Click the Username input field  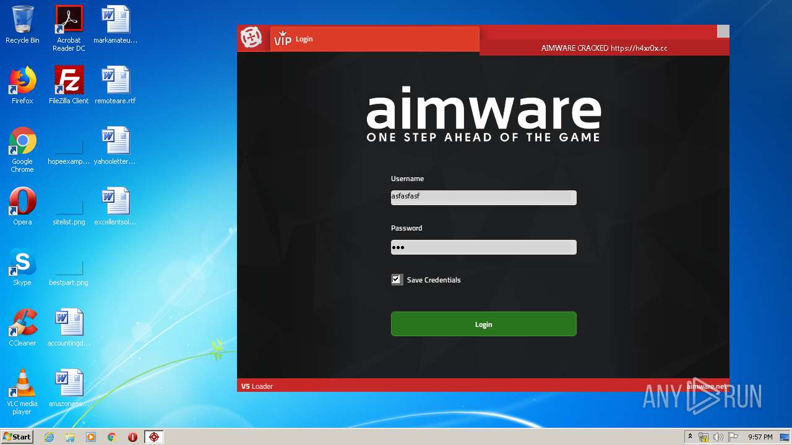(483, 197)
